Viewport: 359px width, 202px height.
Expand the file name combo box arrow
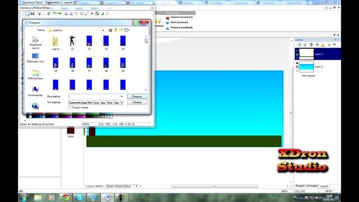[x=121, y=97]
